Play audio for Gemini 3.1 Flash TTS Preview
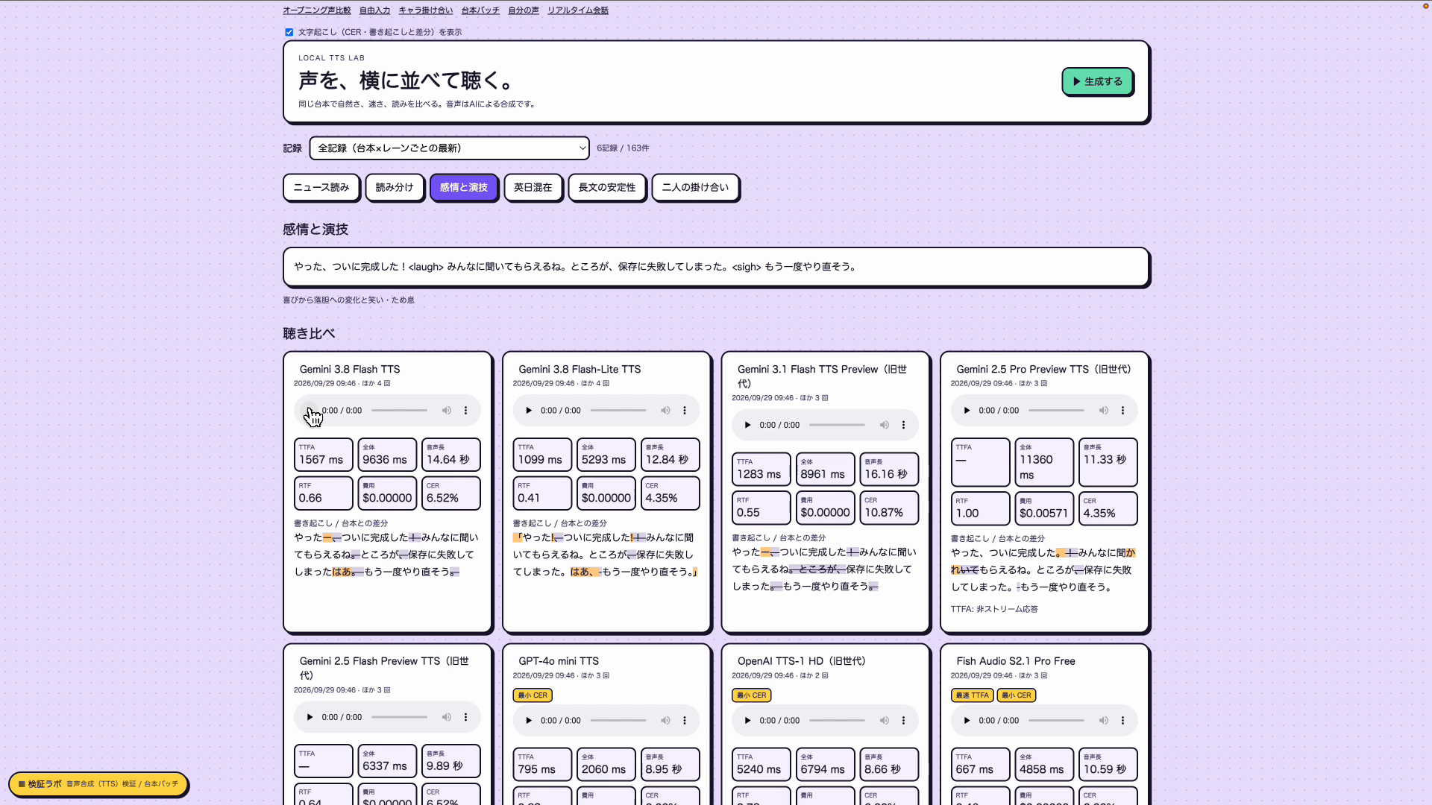The height and width of the screenshot is (805, 1432). (x=747, y=425)
